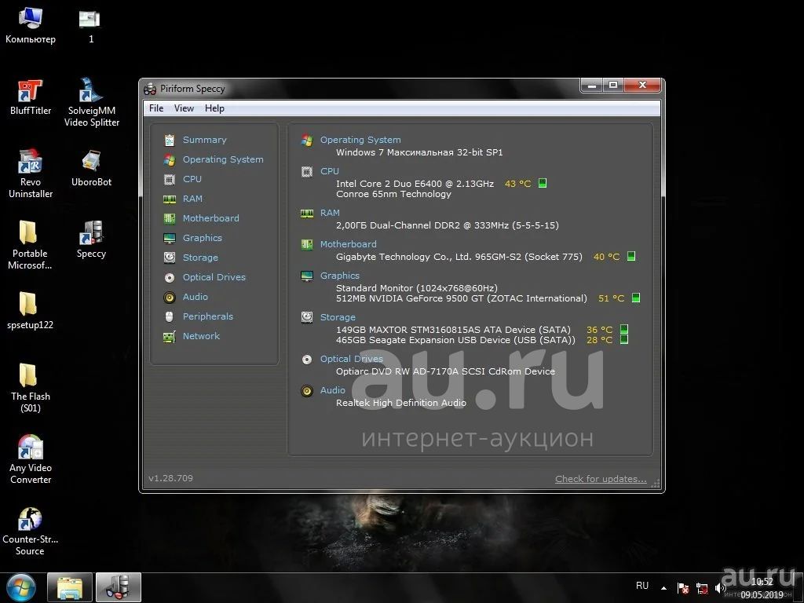804x603 pixels.
Task: Open the Audio heading link in summary
Action: coord(332,391)
